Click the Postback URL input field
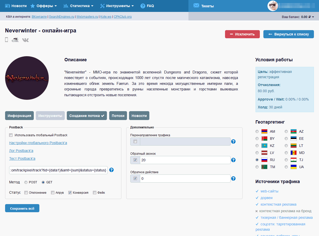Image resolution: width=319 pixels, height=236 pixels. (x=58, y=170)
